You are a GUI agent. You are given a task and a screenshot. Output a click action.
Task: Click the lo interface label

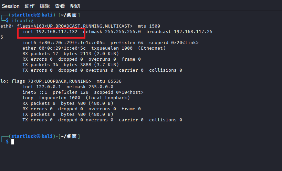[3, 81]
